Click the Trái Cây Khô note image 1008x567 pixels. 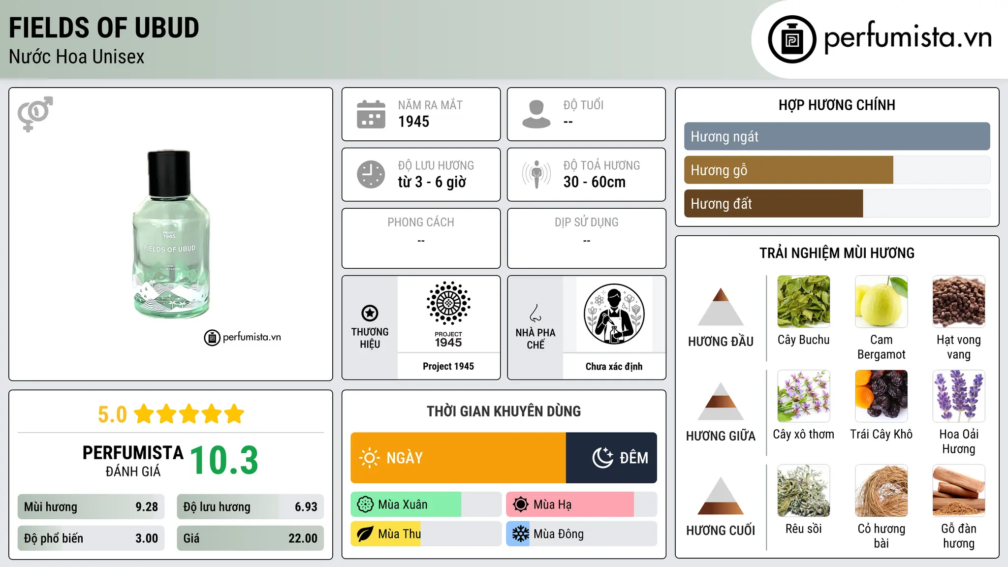click(881, 396)
